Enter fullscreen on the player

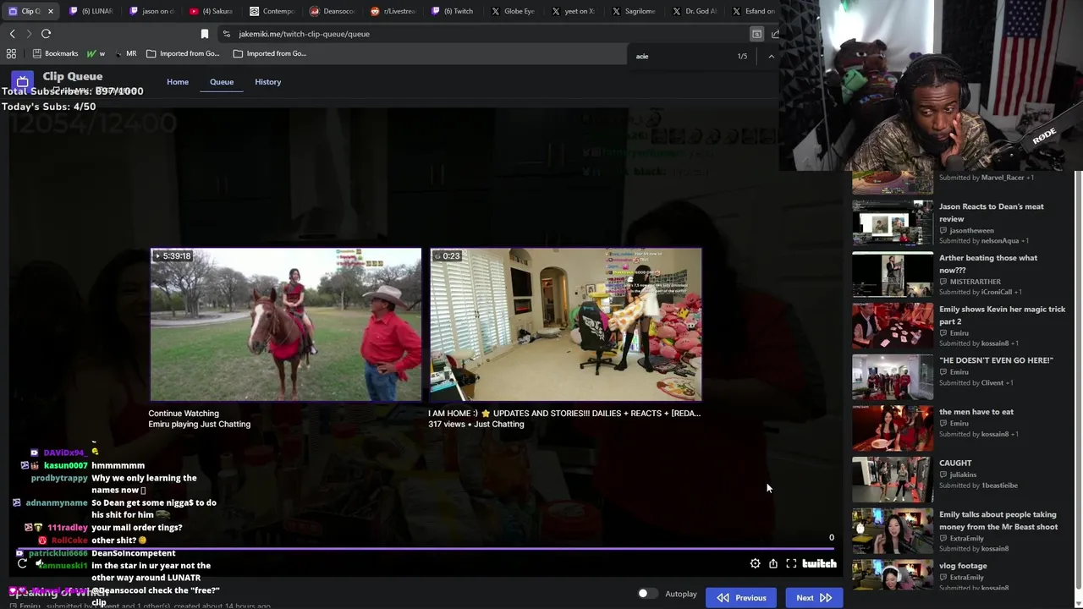[791, 563]
